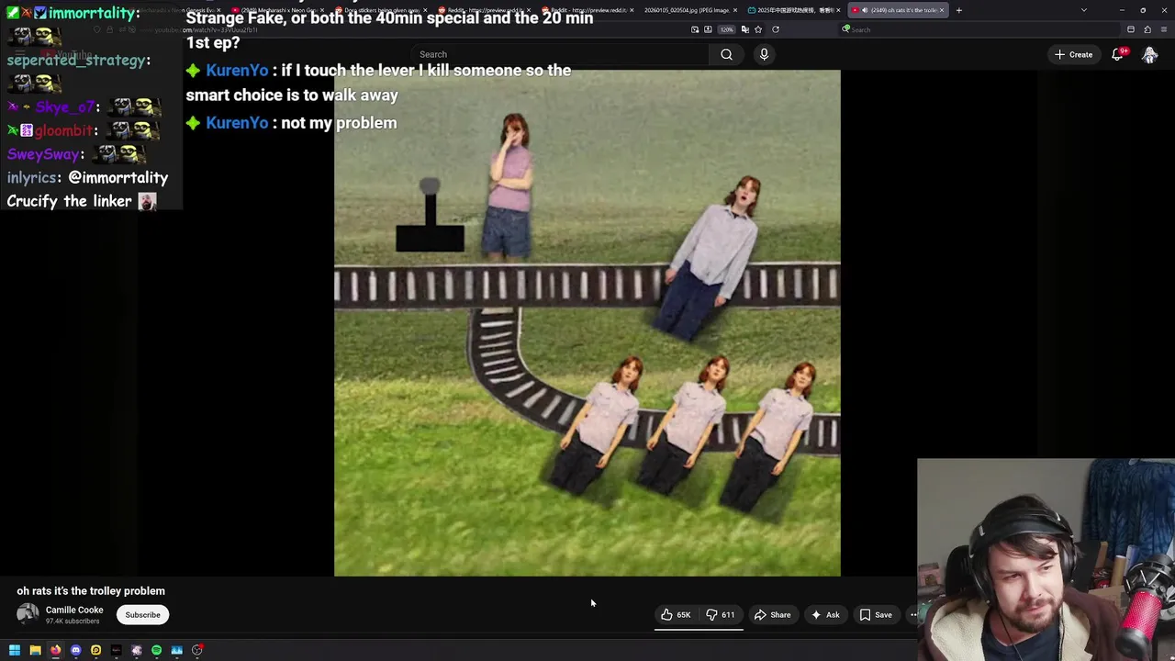Click inside the YouTube search field
1175x661 pixels.
[x=560, y=54]
